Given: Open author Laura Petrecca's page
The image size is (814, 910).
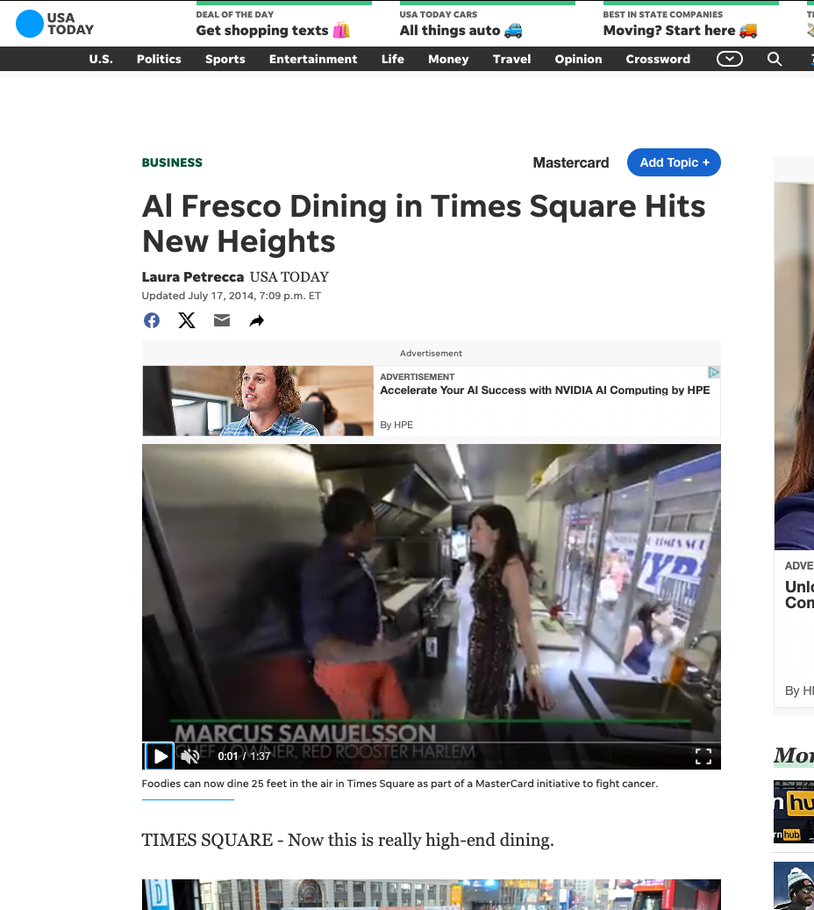Looking at the screenshot, I should pyautogui.click(x=193, y=277).
